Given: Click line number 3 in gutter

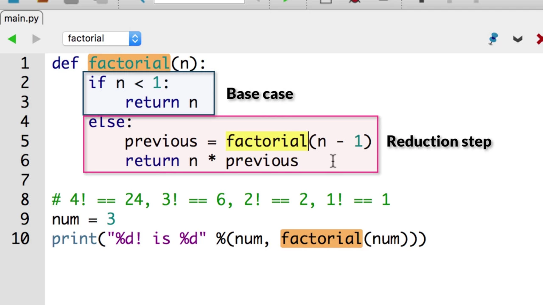Looking at the screenshot, I should coord(25,103).
